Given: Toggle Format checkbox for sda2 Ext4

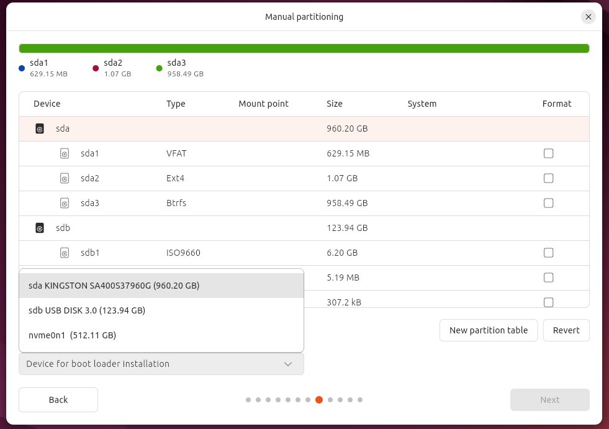Looking at the screenshot, I should 548,178.
